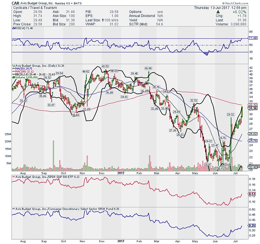This screenshot has height=244, width=260.
Task: Select the Low value 29.48
Action: [38, 20]
